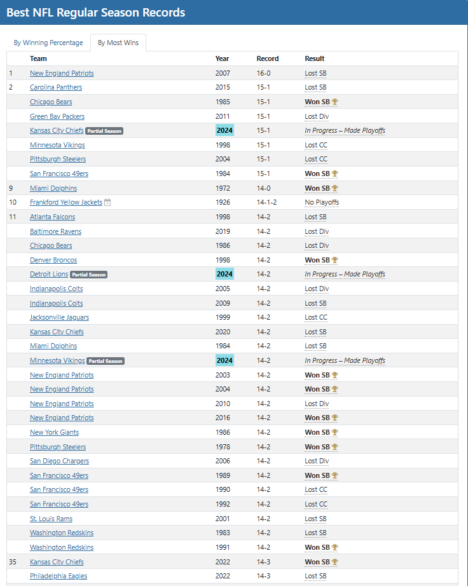Open the Carolina Panthers team link
This screenshot has height=586, width=468.
click(x=56, y=87)
